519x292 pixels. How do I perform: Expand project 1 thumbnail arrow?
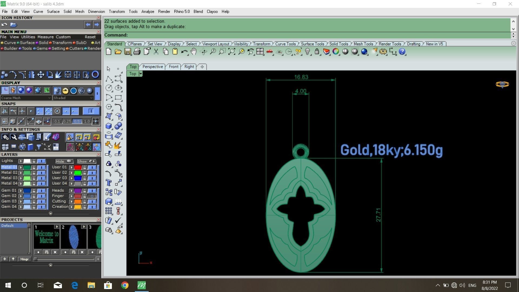[56, 227]
